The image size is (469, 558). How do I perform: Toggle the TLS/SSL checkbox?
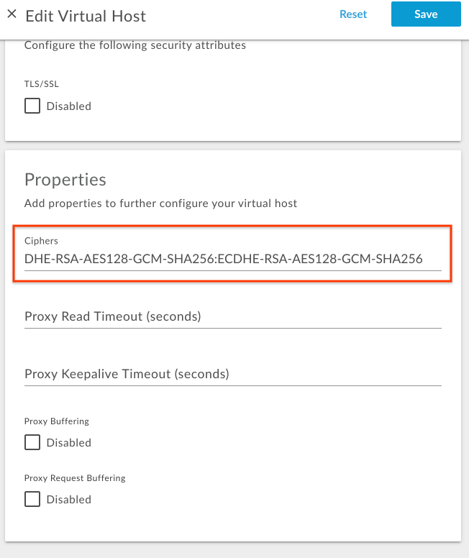point(32,106)
